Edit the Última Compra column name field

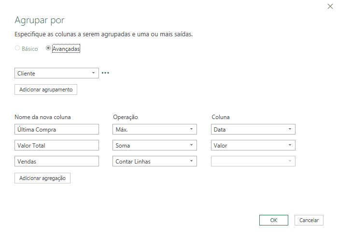[56, 129]
